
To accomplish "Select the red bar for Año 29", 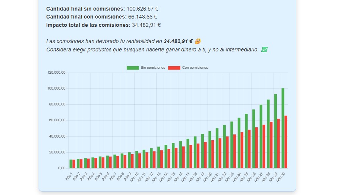I will pyautogui.click(x=278, y=143).
